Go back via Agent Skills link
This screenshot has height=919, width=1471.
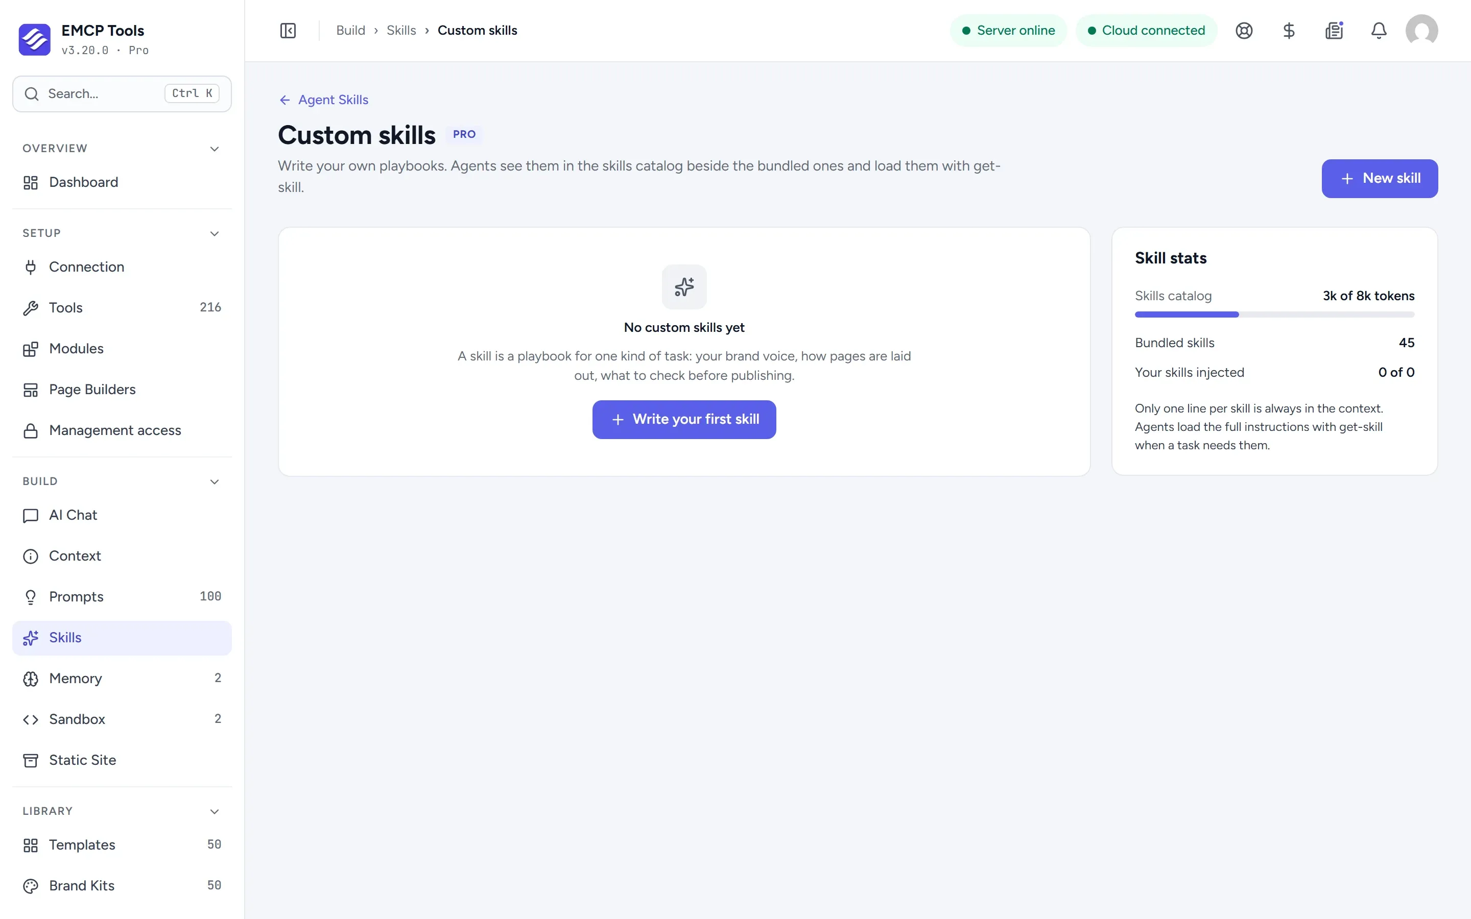pos(323,100)
